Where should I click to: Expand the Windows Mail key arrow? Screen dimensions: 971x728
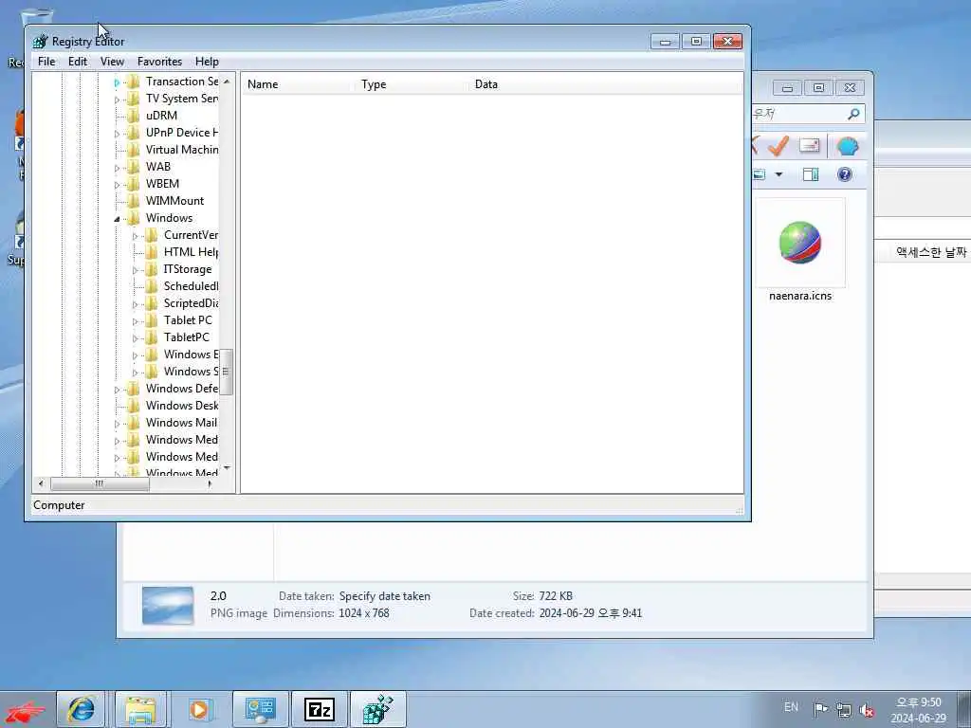(117, 424)
